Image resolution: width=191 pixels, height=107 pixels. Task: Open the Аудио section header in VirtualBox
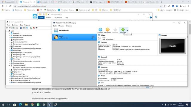click(103, 76)
